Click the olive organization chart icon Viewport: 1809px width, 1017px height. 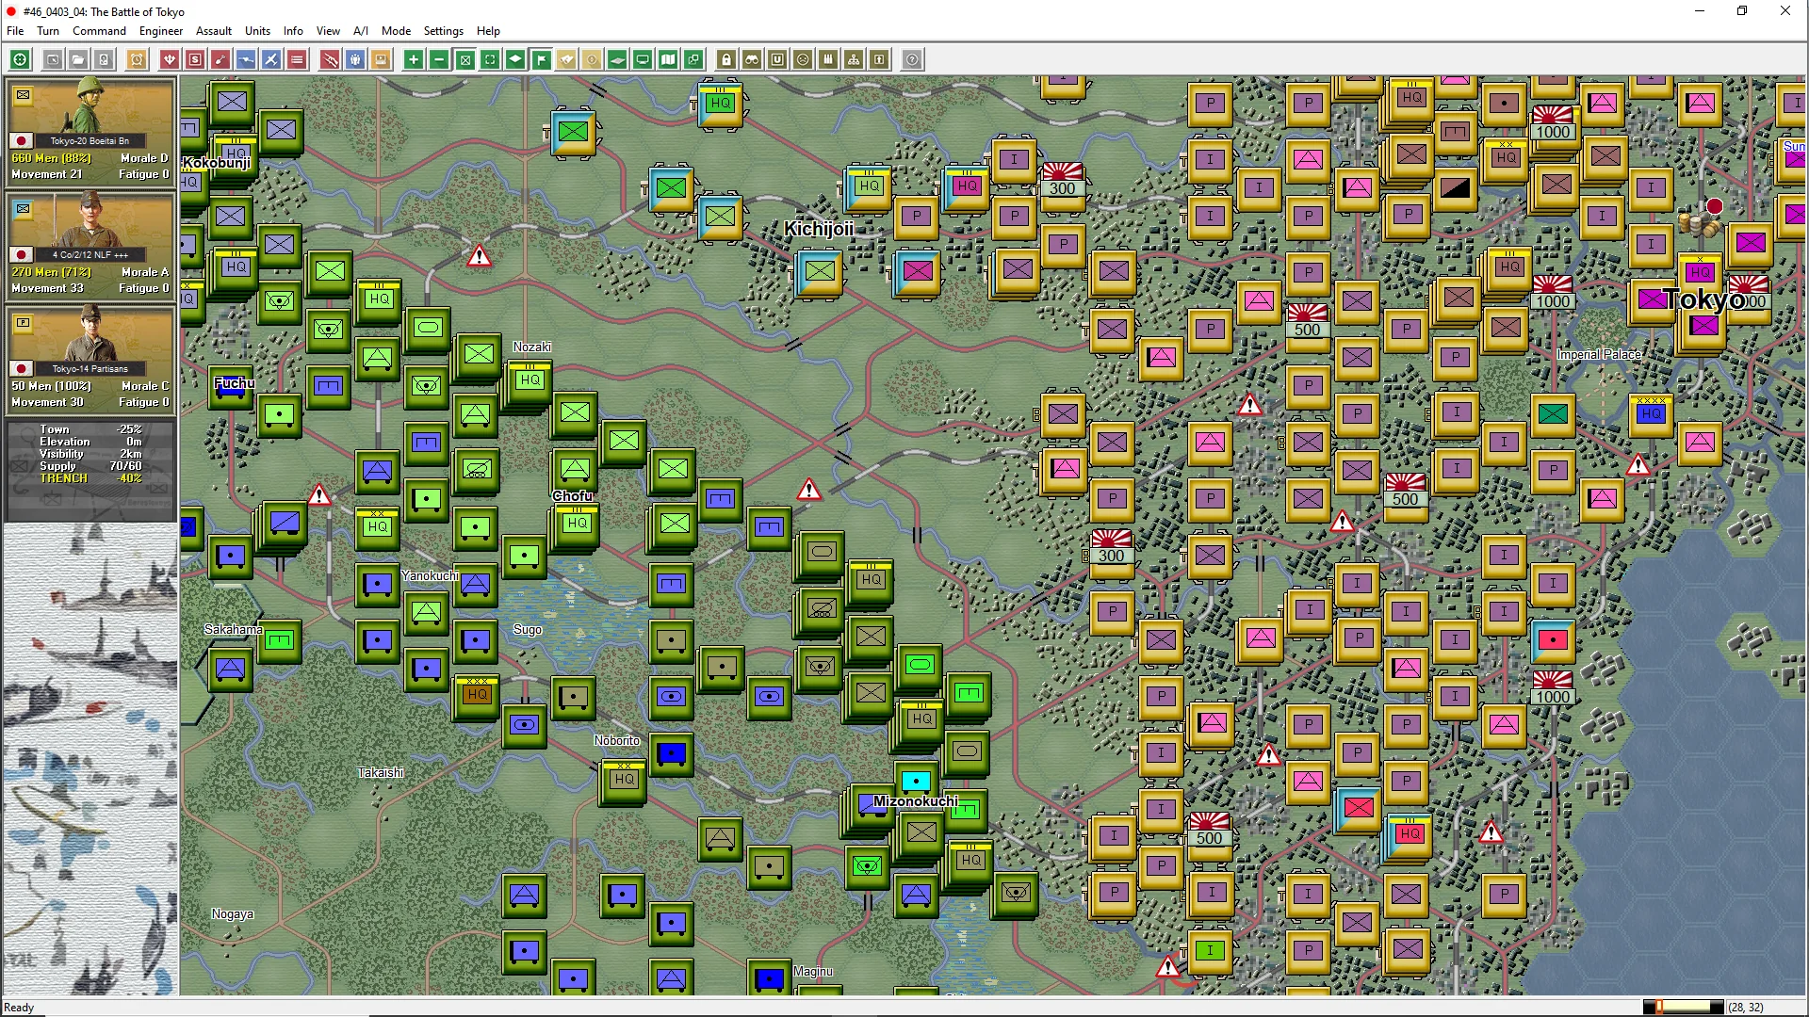(854, 59)
